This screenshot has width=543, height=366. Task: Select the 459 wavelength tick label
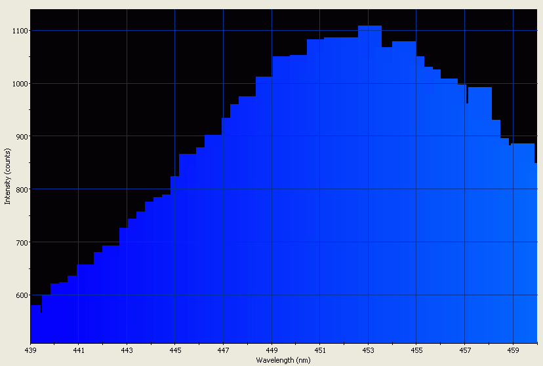coord(513,350)
